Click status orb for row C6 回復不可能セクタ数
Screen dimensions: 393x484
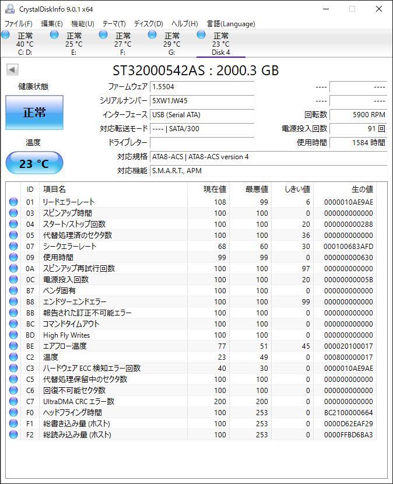click(x=13, y=390)
